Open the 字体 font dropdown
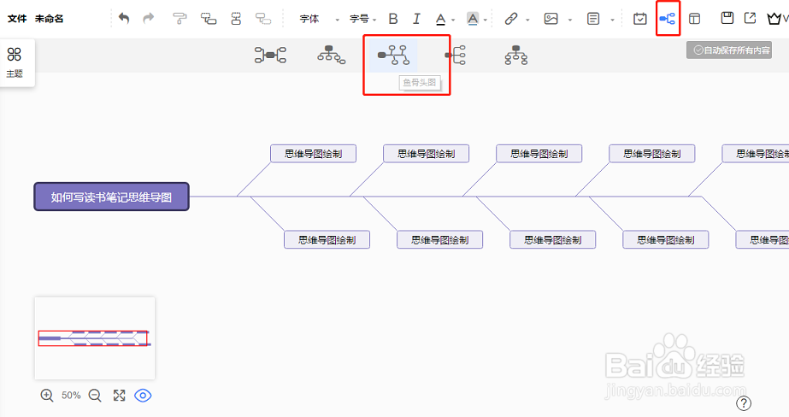Screen dimensions: 789x417 (x=319, y=19)
